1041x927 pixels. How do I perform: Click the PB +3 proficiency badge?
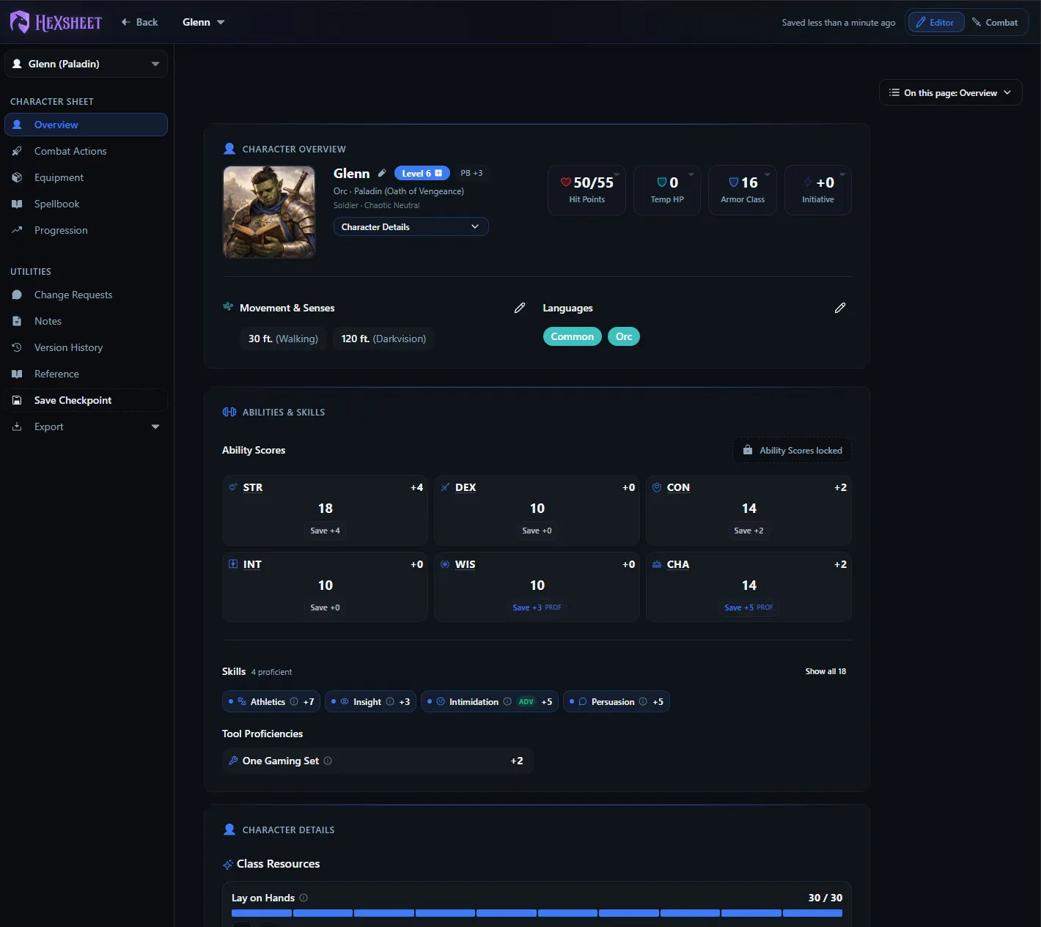coord(471,173)
